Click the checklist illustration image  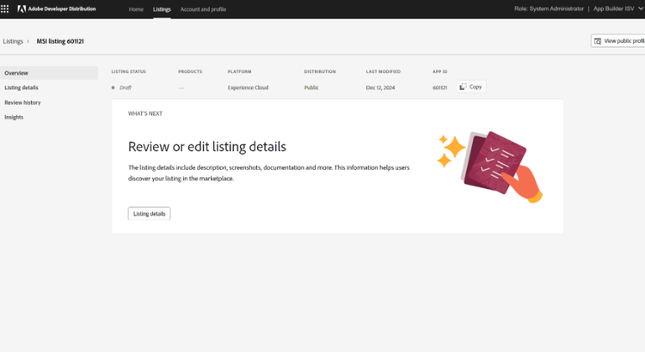(489, 167)
